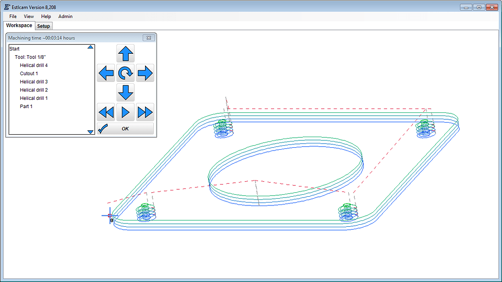Switch to the Workspace tab

point(18,25)
